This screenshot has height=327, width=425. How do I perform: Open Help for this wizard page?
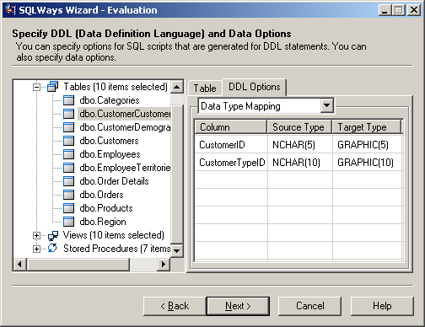coord(382,306)
